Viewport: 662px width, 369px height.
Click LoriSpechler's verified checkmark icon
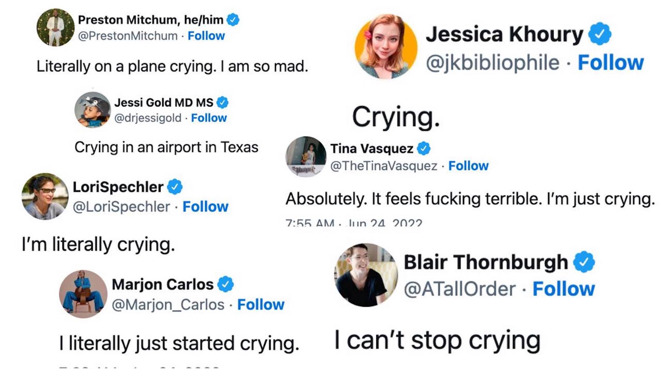coord(175,187)
